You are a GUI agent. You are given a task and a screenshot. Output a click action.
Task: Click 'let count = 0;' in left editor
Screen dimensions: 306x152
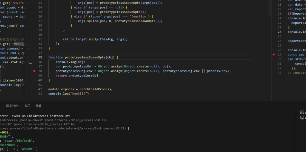pos(12,8)
